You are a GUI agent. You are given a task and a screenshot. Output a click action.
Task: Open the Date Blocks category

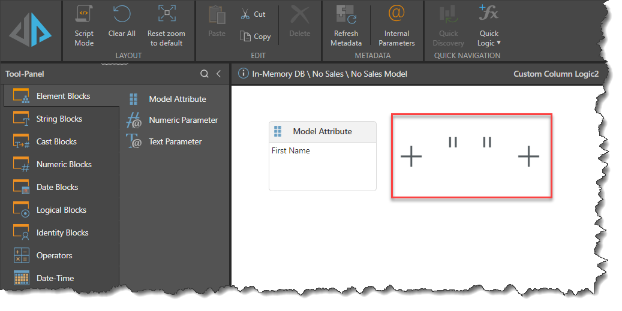click(x=57, y=187)
